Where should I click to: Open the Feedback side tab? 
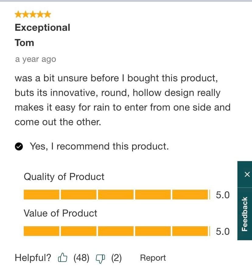click(x=244, y=214)
